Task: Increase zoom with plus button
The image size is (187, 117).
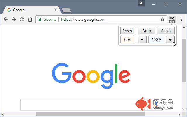Action: [170, 39]
